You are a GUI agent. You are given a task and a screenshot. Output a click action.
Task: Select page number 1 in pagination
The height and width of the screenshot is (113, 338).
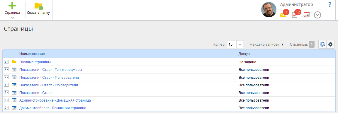click(x=312, y=44)
